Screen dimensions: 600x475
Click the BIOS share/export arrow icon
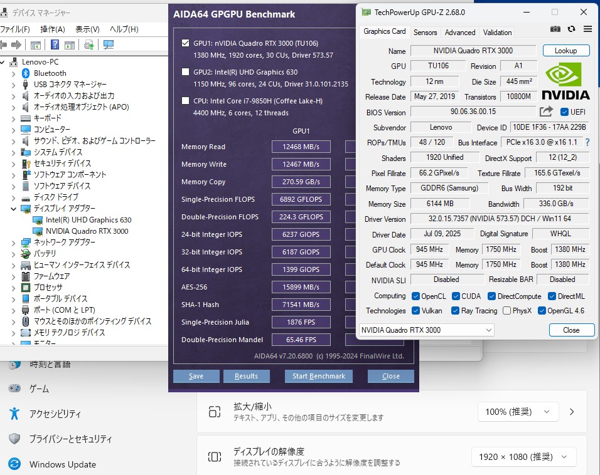tap(546, 112)
